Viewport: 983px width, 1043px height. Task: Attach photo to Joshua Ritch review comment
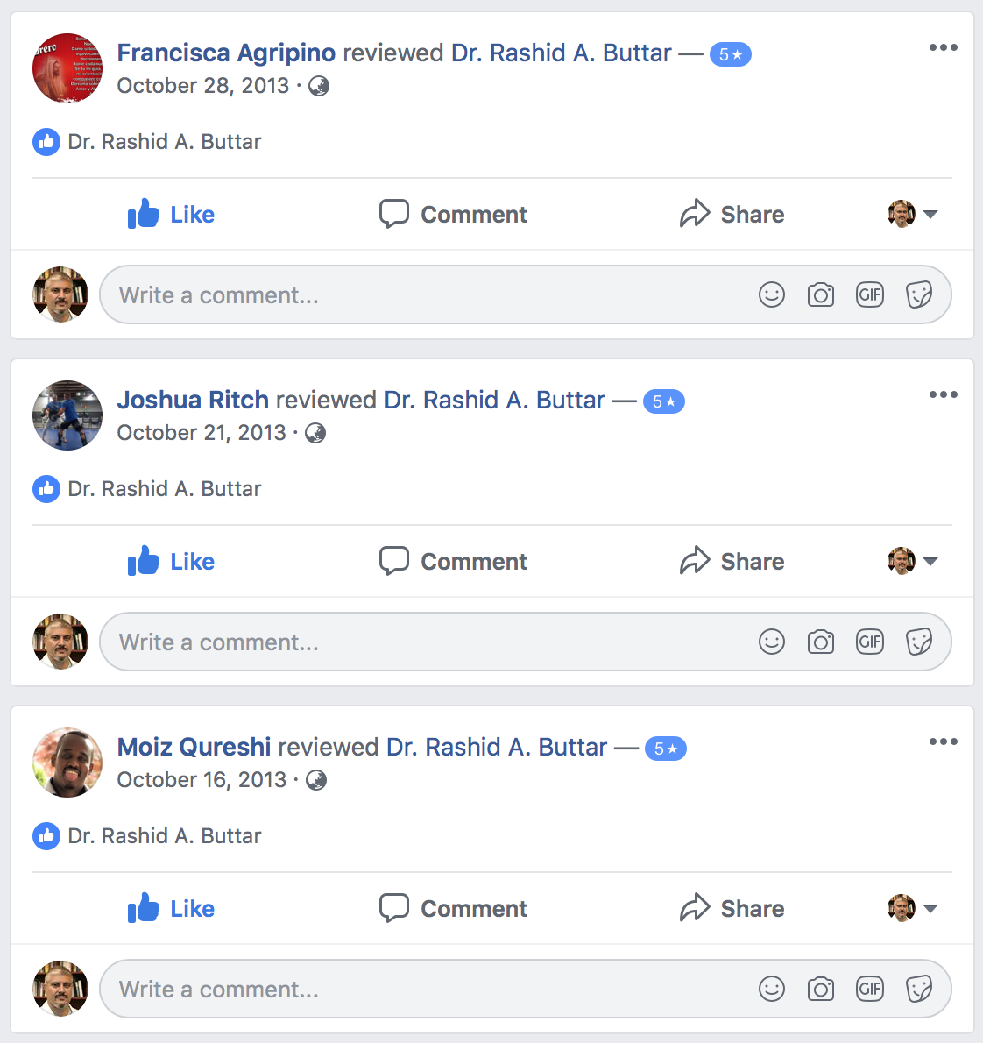click(821, 642)
